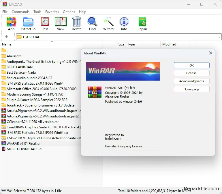The height and width of the screenshot is (194, 222).
Task: Visit the Home page button
Action: point(191,89)
